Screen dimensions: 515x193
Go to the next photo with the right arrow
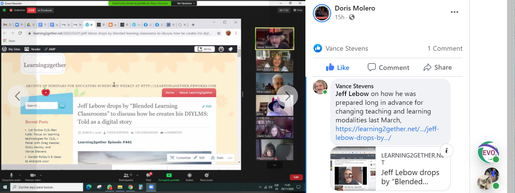[x=287, y=96]
